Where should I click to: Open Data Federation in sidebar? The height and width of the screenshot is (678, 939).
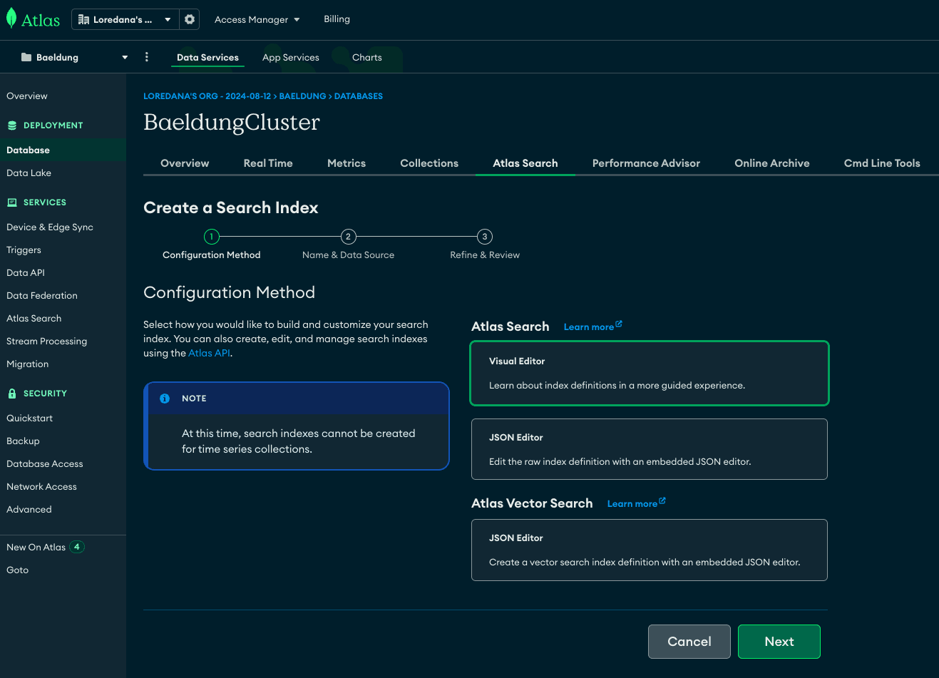pos(42,296)
